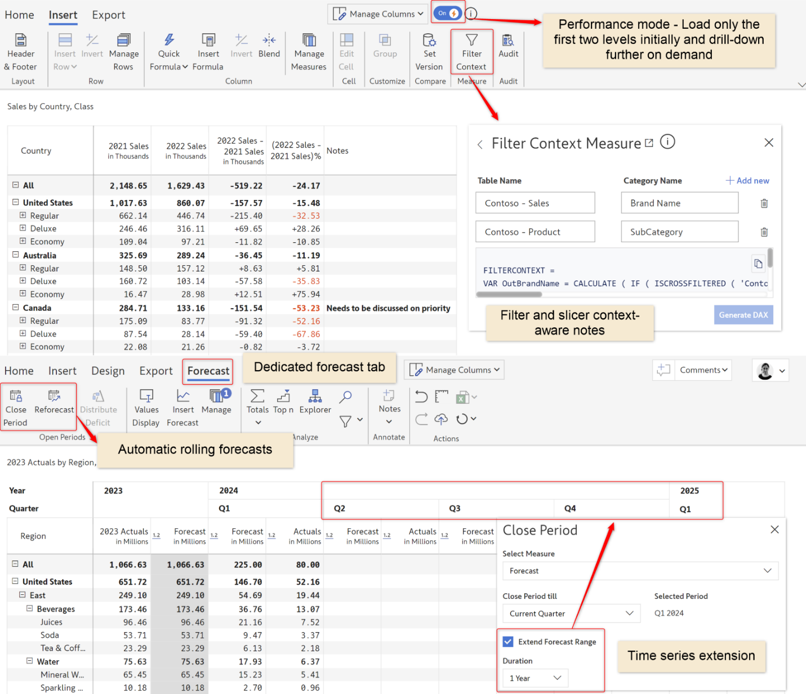Image resolution: width=806 pixels, height=694 pixels.
Task: Switch to the Design tab
Action: (108, 371)
